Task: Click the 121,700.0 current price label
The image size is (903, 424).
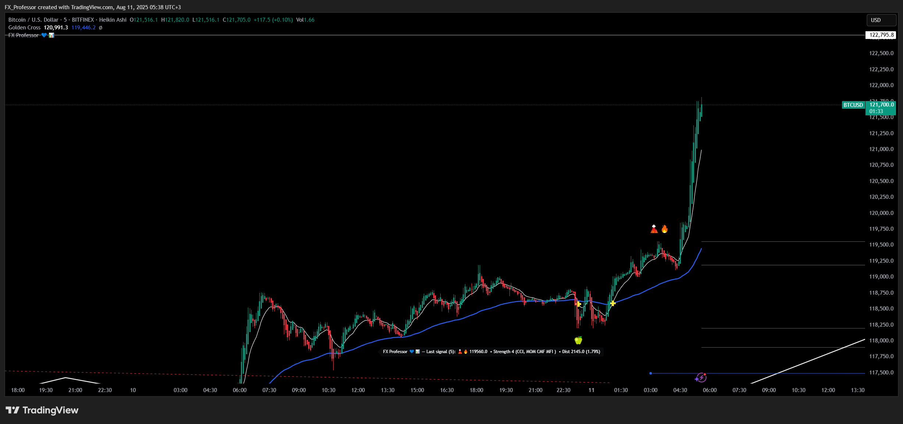Action: tap(881, 105)
